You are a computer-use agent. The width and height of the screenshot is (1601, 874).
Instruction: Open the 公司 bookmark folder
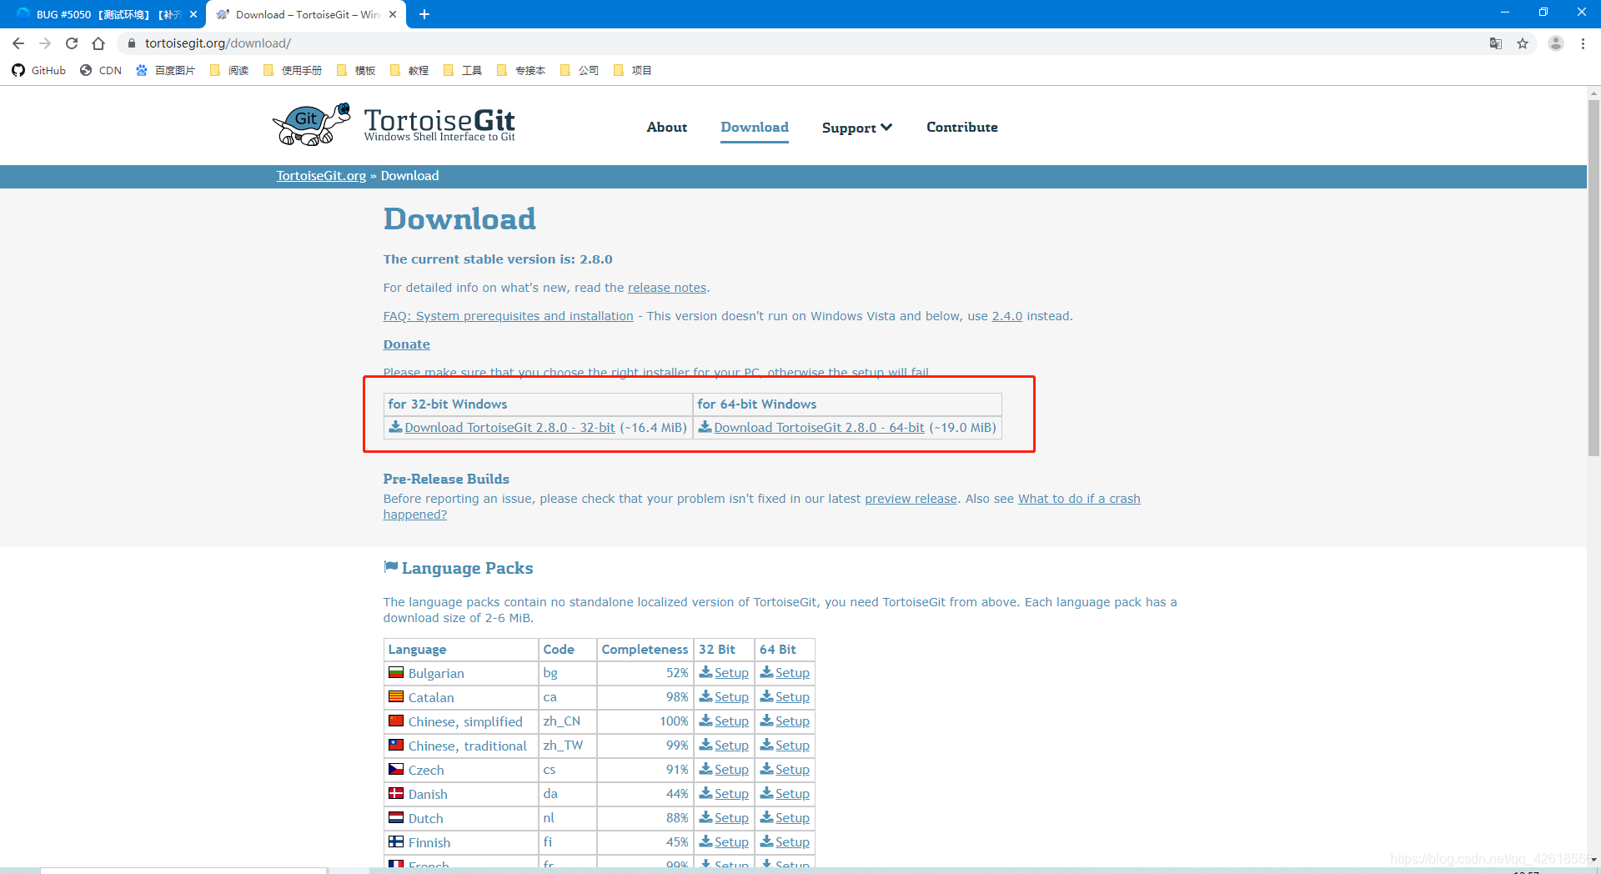click(x=580, y=70)
